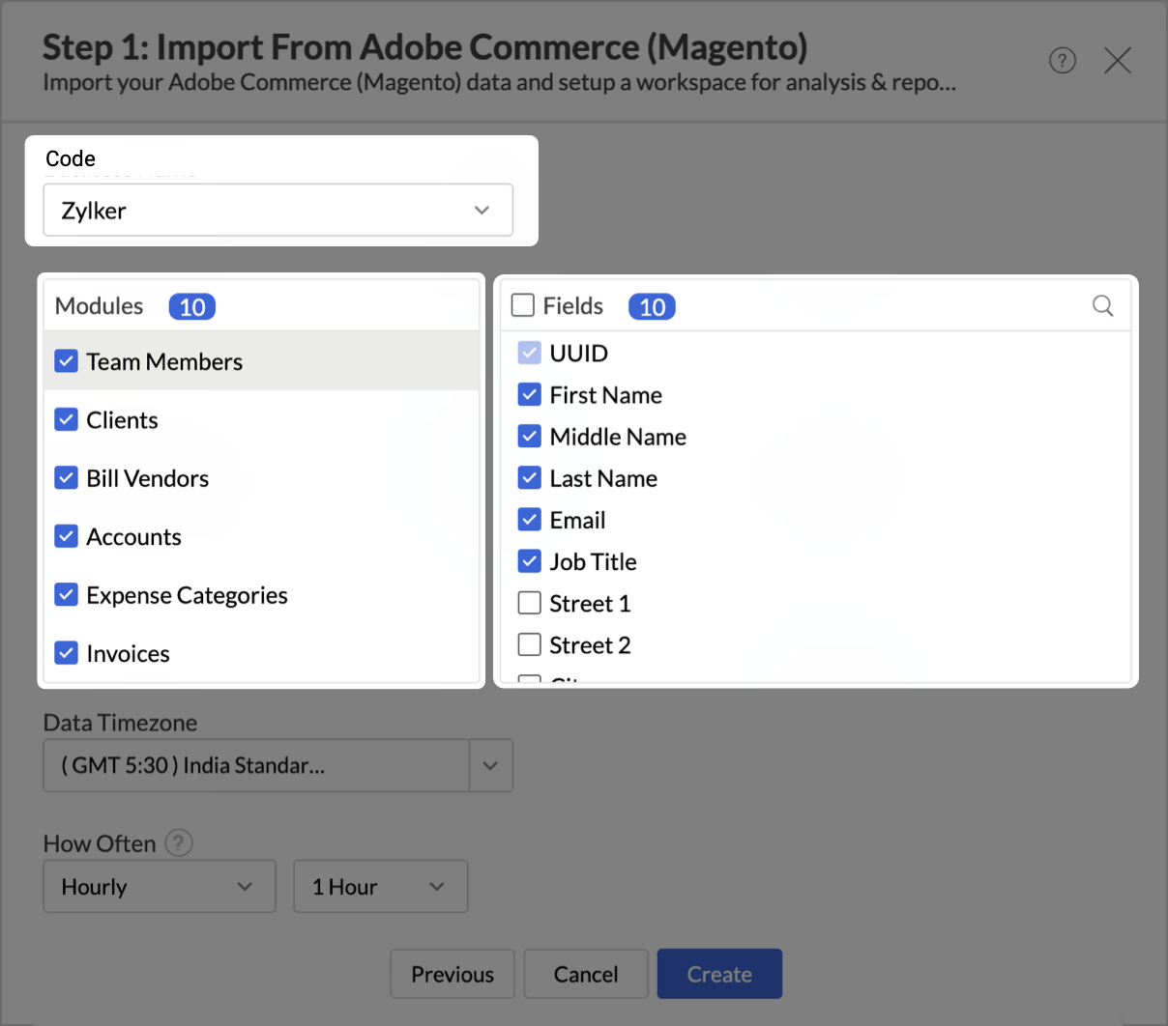Close the import dialog with X icon
Image resolution: width=1168 pixels, height=1026 pixels.
[1117, 61]
